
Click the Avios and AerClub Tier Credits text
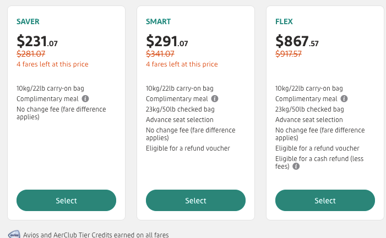(x=96, y=235)
